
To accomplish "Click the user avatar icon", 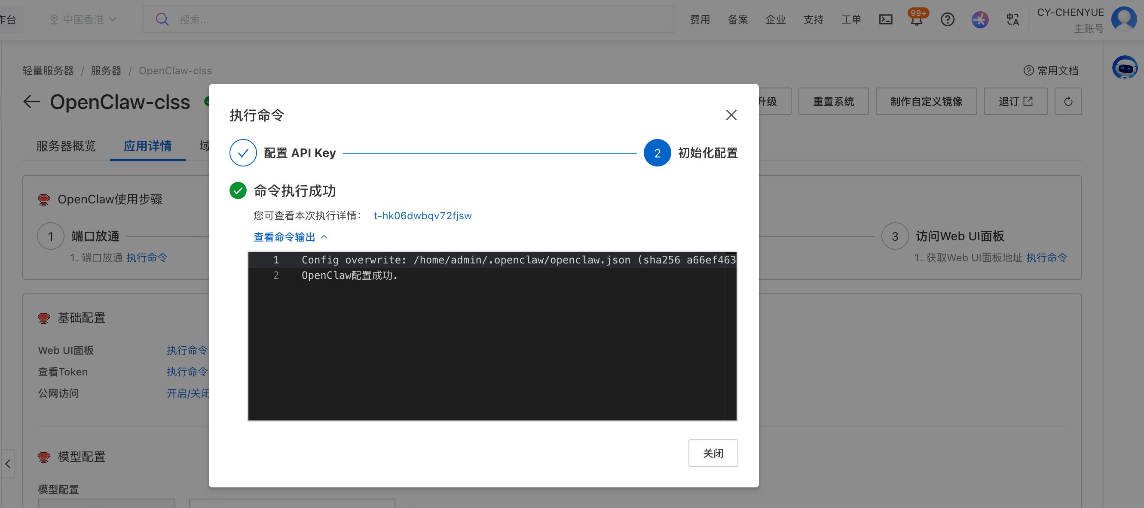I will 1124,18.
